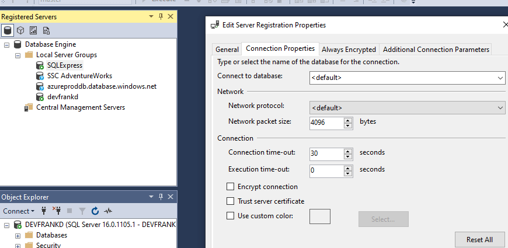Open the Connect menu in Object Explorer

[x=19, y=211]
